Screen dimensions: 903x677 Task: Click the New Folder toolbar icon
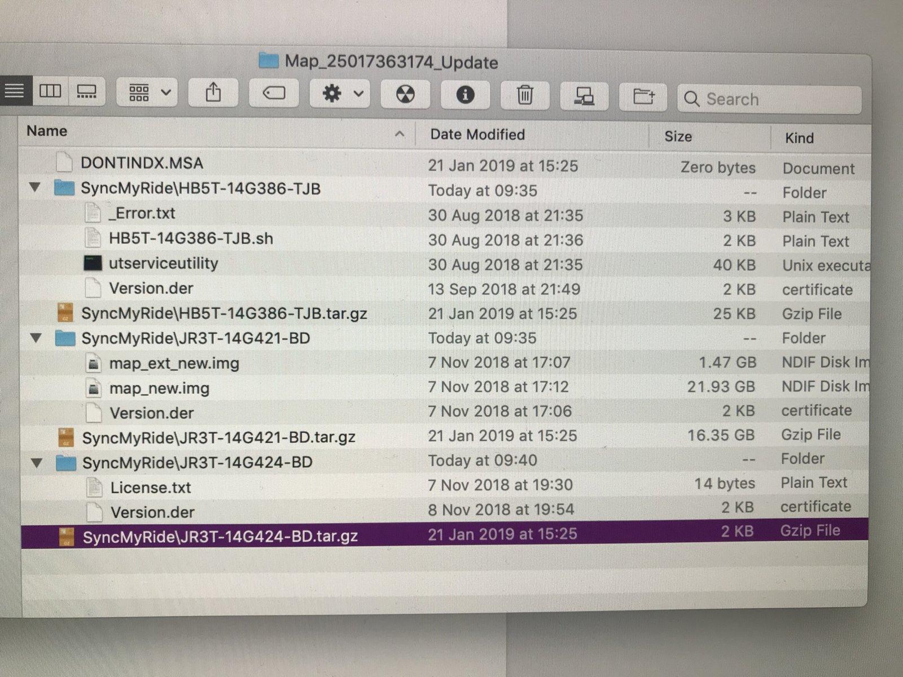coord(643,97)
